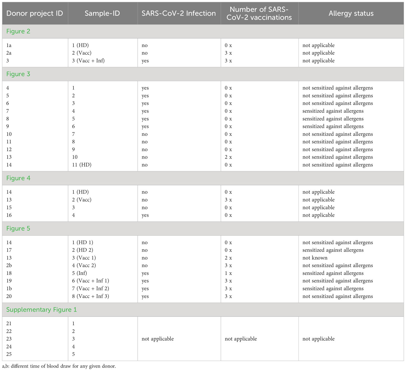Screen dimensions: 406x371
Task: Click sample 2 (Vacc) under Figure 2
Action: click(82, 53)
